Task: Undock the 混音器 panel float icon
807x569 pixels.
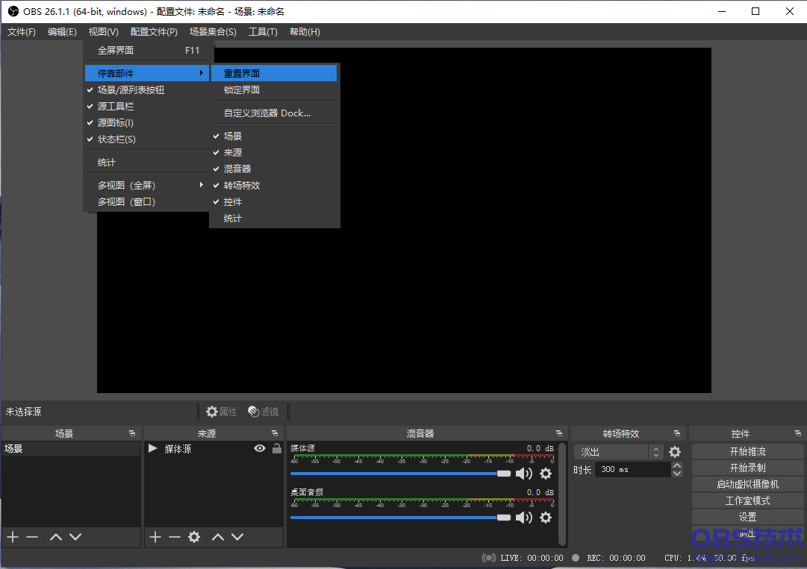Action: 559,433
